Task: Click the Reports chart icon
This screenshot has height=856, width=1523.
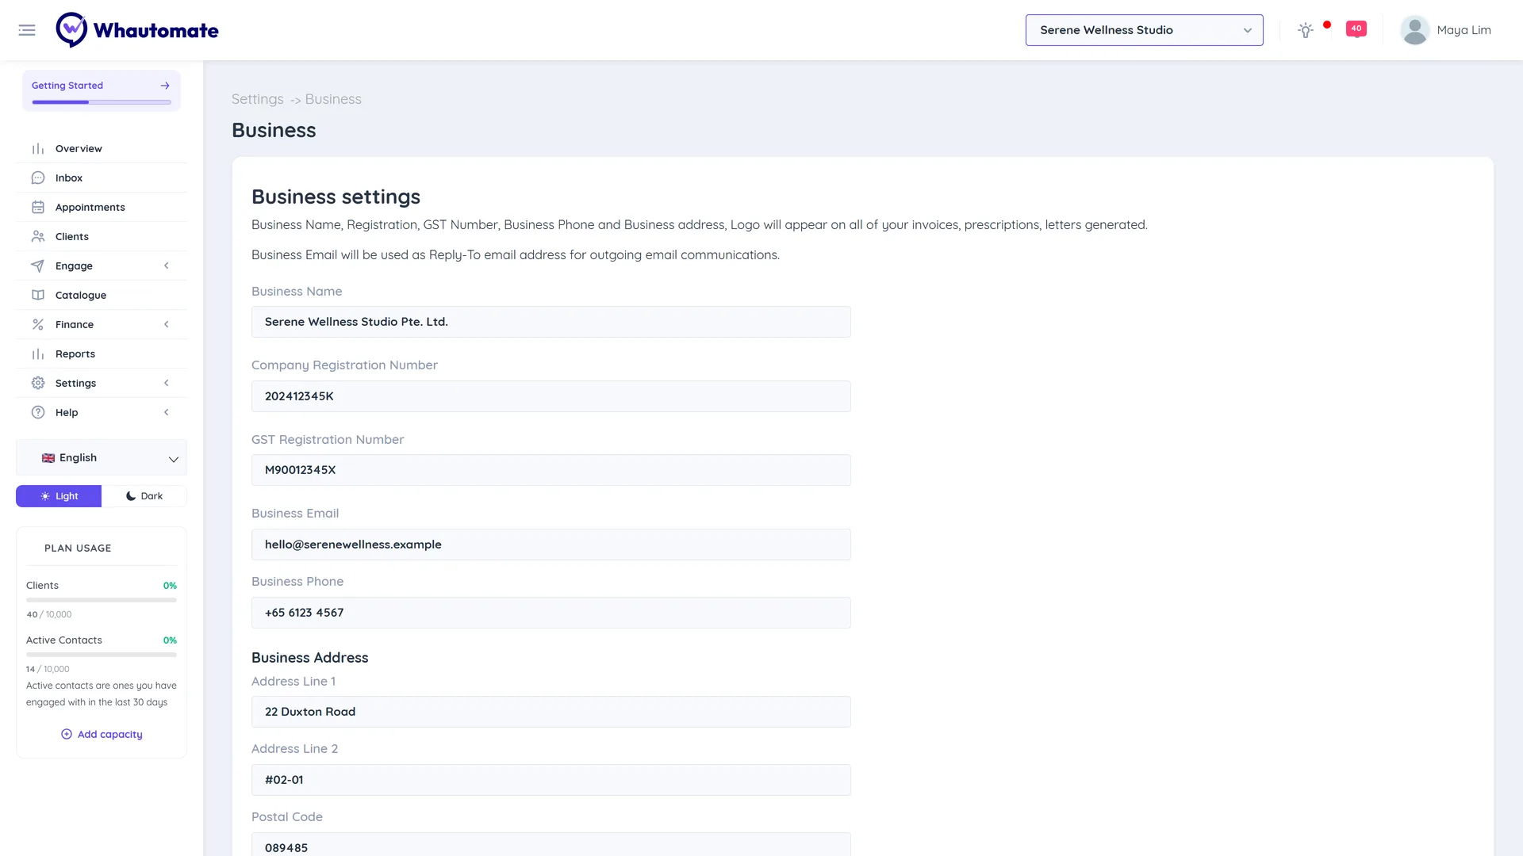Action: 38,354
